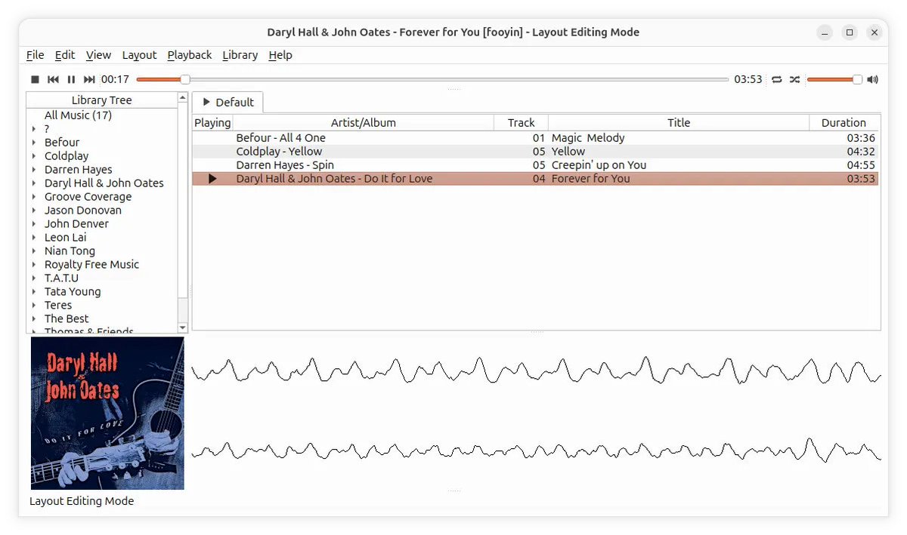The height and width of the screenshot is (535, 907).
Task: Click the Layout Editing Mode status text
Action: coord(82,501)
